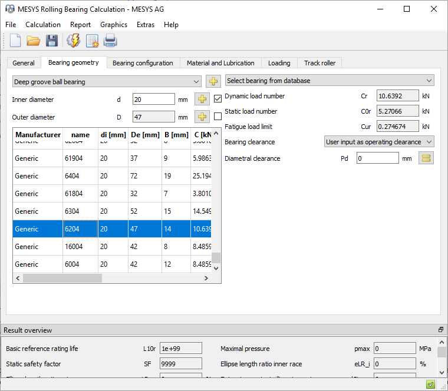The height and width of the screenshot is (391, 448).
Task: Click the bearing table horizontal scrollbar
Action: click(62, 278)
